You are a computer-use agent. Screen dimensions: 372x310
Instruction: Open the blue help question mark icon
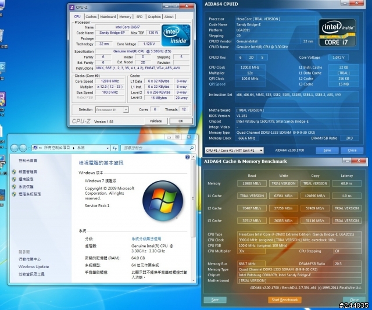click(x=187, y=157)
